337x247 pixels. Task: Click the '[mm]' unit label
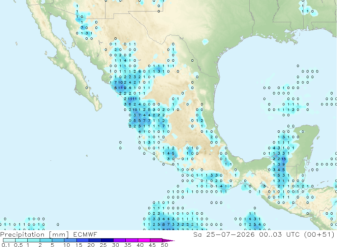click(x=59, y=235)
